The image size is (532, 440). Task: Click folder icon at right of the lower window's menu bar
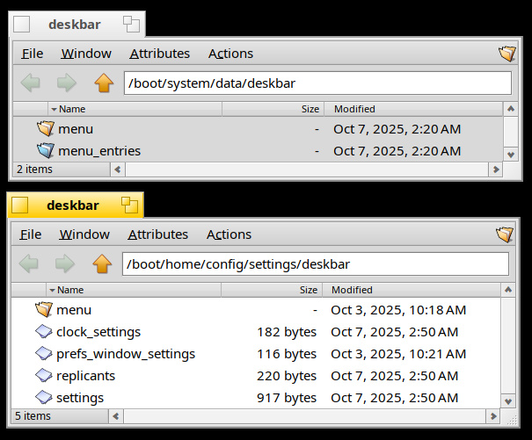[x=505, y=234]
